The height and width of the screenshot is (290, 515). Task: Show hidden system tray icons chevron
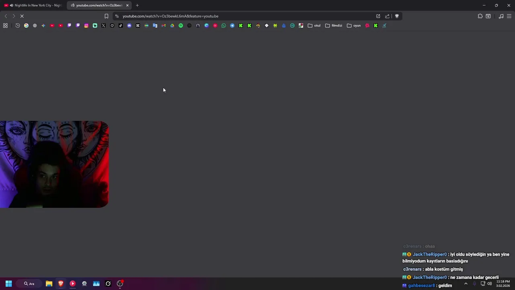tap(466, 284)
